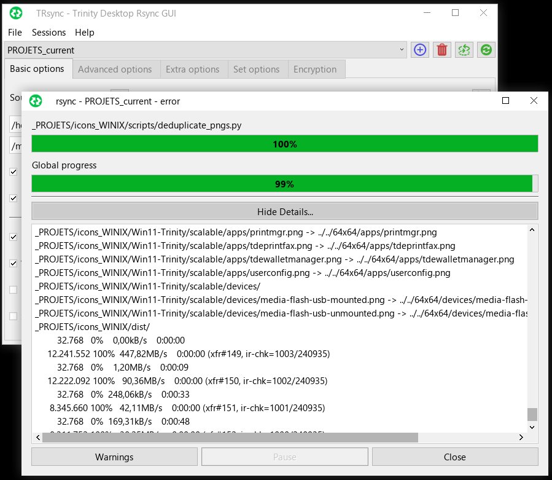
Task: Click the printmgr.png log line
Action: [x=236, y=232]
